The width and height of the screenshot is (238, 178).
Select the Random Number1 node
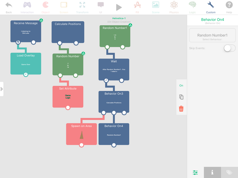pos(115,36)
